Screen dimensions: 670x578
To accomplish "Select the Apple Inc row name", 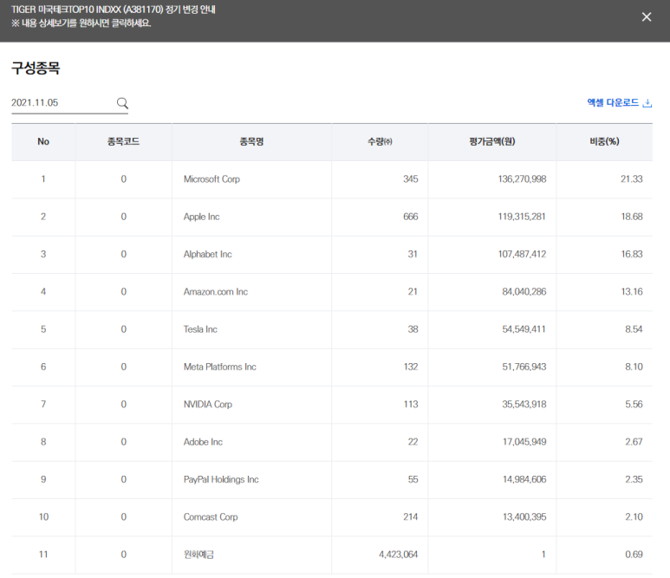I will pyautogui.click(x=201, y=217).
